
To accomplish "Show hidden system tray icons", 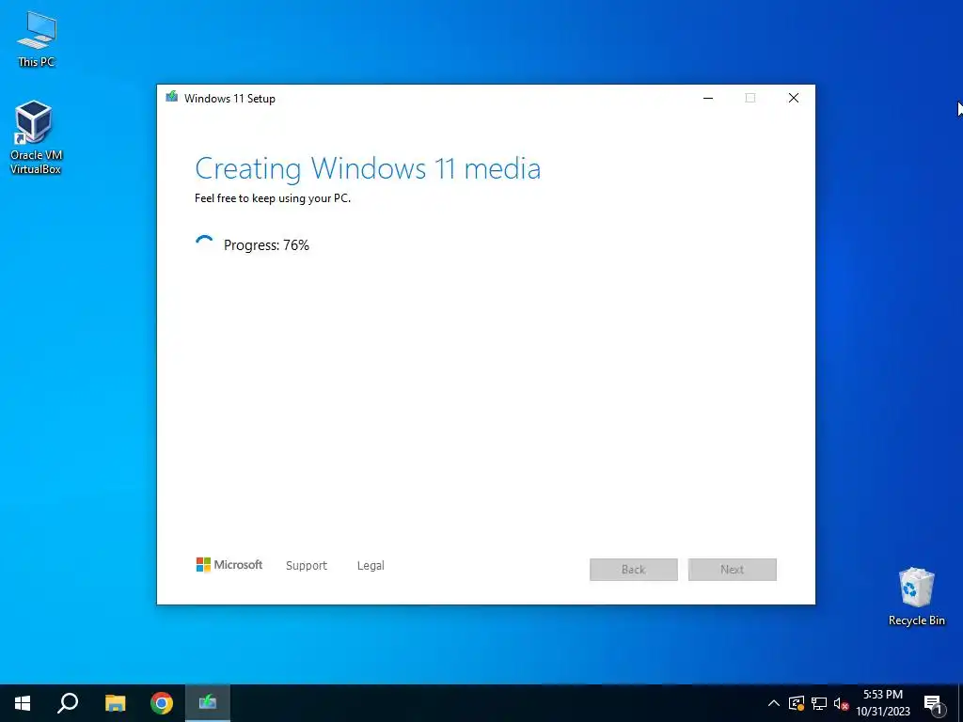I will (x=774, y=703).
